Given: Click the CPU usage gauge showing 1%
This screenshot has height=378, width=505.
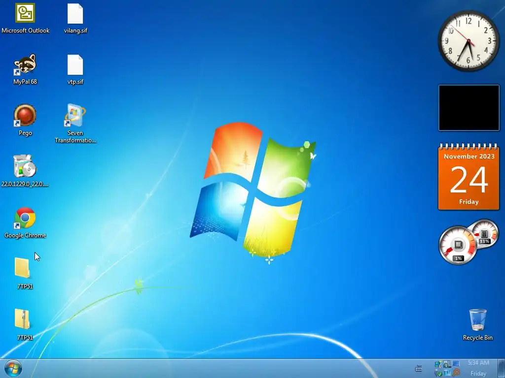Looking at the screenshot, I should point(458,246).
